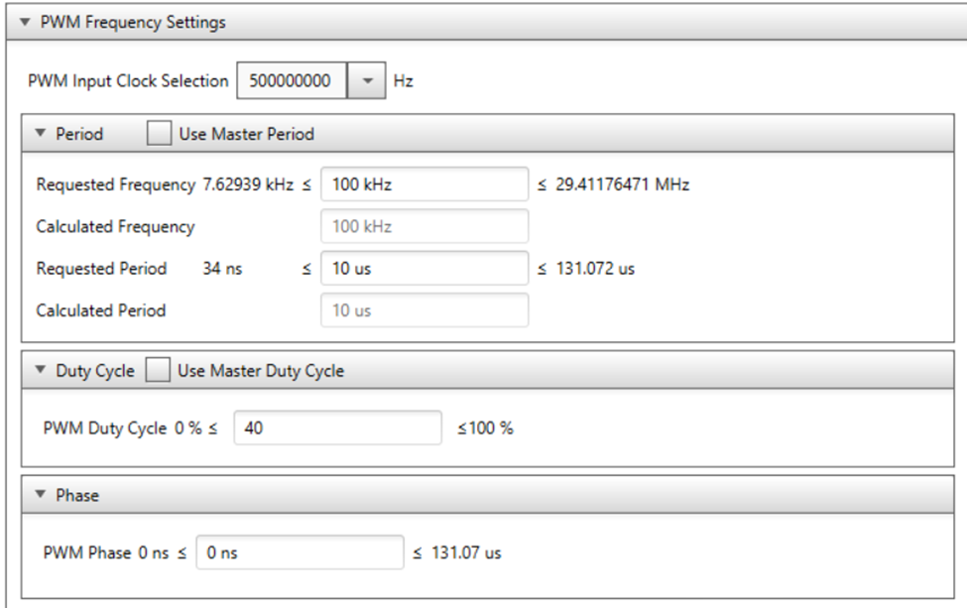Select the Calculated Frequency field

click(423, 227)
